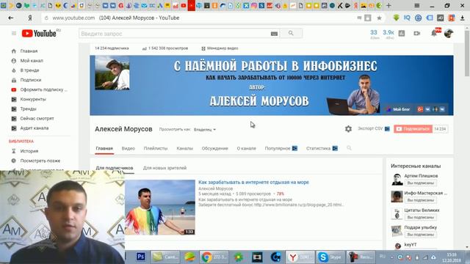Open Конкуренты in the sidebar
This screenshot has width=470, height=264.
pos(33,99)
